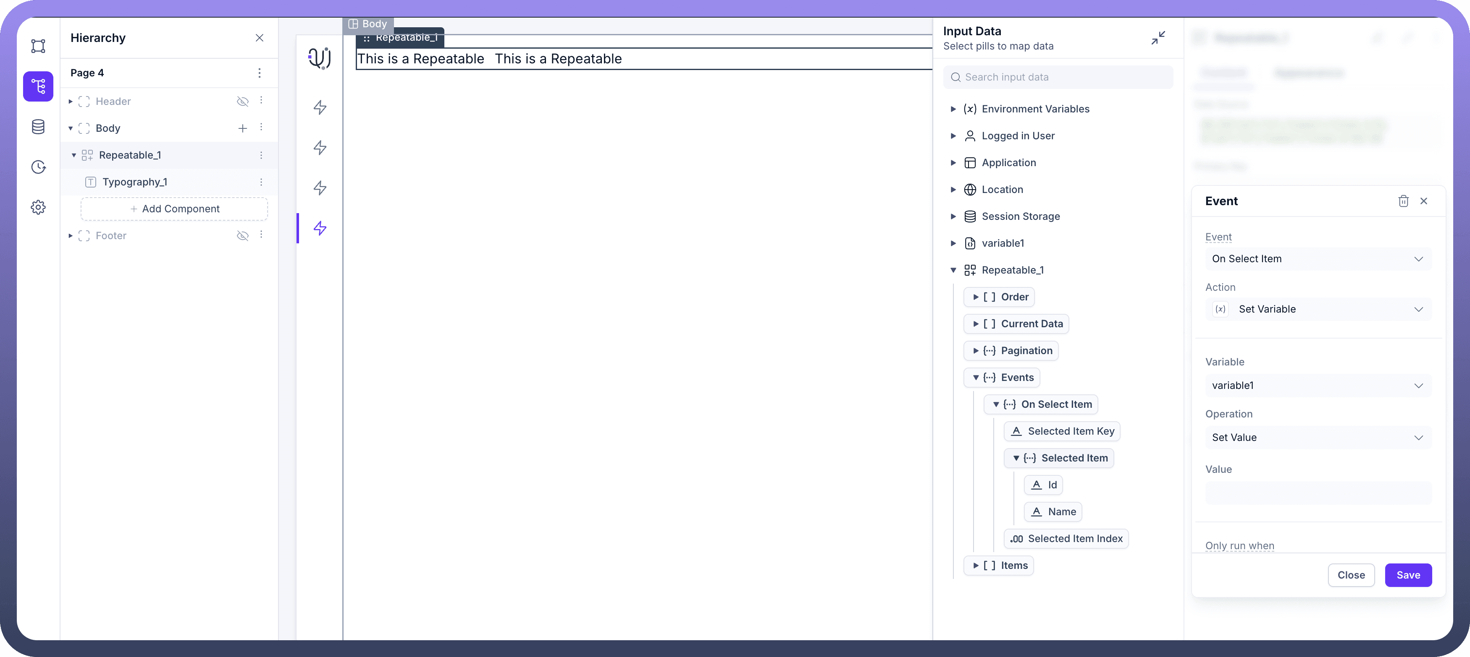Select the highlighted purple lightning event
Image resolution: width=1470 pixels, height=657 pixels.
coord(320,229)
